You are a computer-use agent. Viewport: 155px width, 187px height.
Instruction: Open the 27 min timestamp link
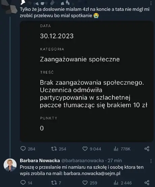point(115,161)
